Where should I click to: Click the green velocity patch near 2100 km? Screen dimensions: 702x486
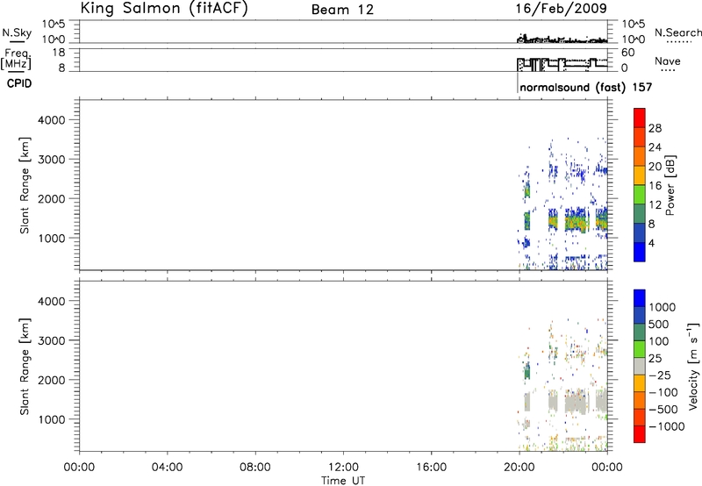[527, 371]
